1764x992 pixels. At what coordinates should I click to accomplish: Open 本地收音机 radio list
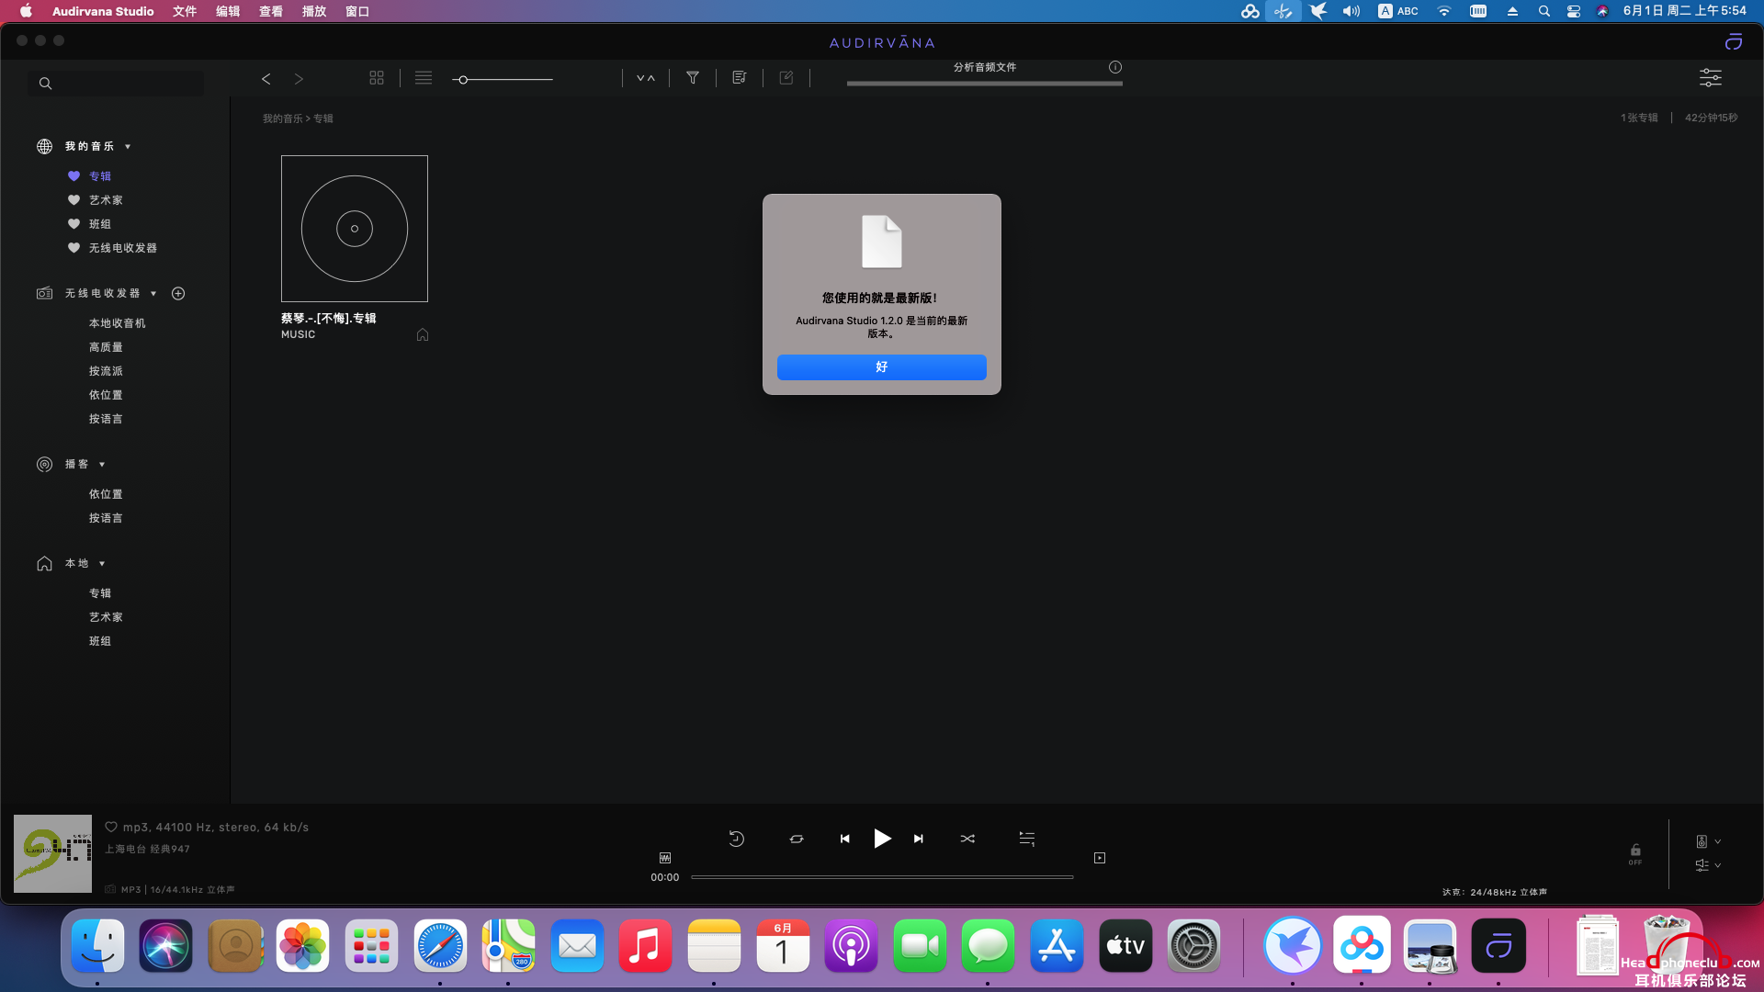(x=118, y=323)
